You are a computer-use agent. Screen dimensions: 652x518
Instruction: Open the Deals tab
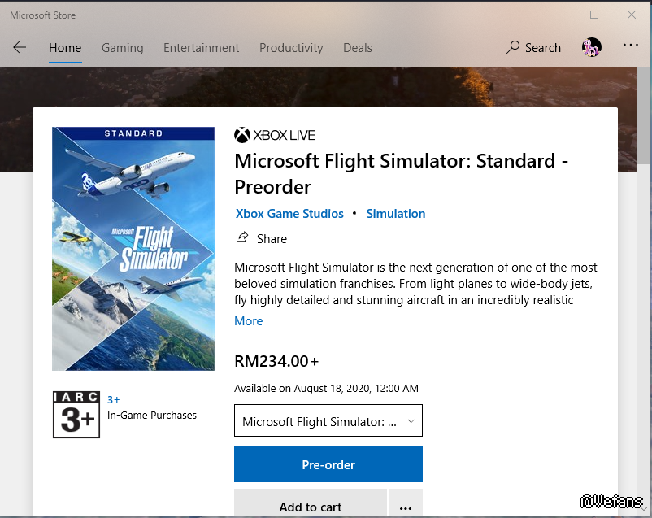[357, 48]
